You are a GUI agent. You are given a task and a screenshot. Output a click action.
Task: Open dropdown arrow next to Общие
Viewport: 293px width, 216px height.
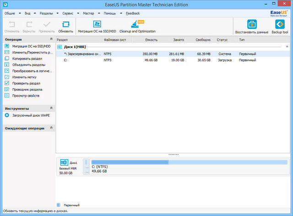click(x=20, y=13)
